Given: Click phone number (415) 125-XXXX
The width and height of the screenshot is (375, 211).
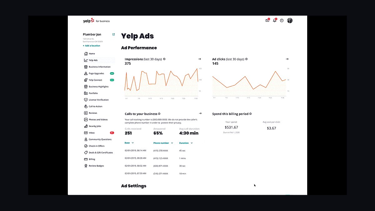Looking at the screenshot, I should (161, 158).
